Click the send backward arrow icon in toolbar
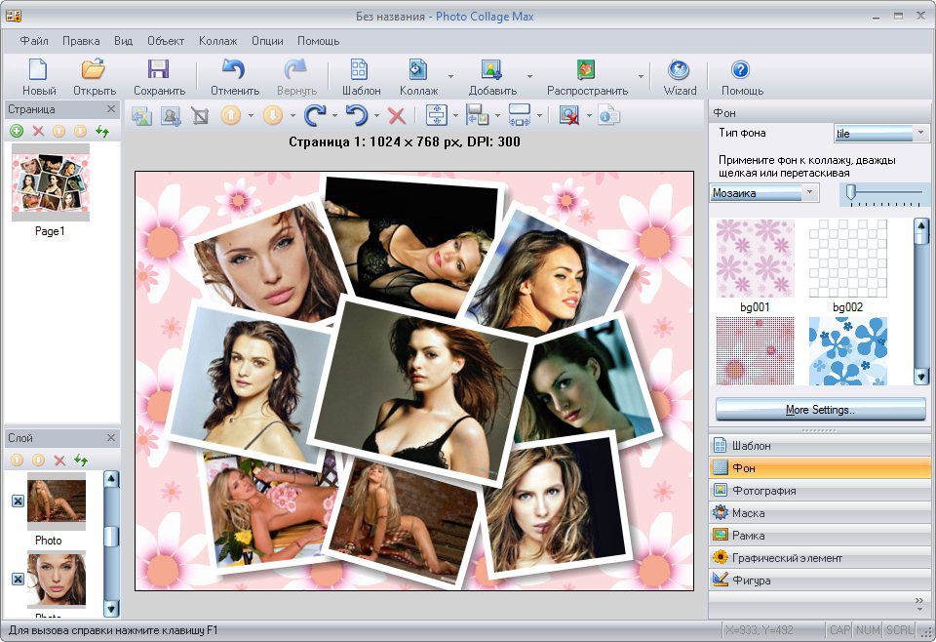 273,115
